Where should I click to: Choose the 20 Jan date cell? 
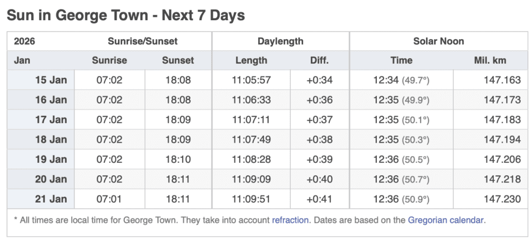(51, 179)
